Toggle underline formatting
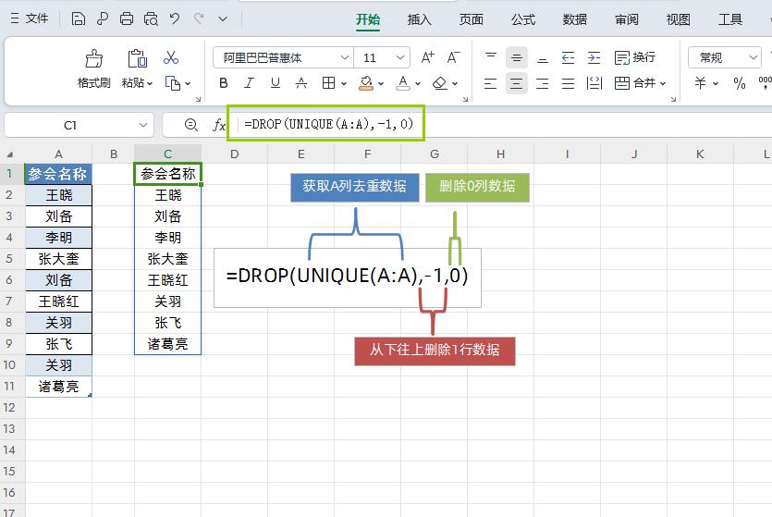The height and width of the screenshot is (517, 772). [x=276, y=83]
